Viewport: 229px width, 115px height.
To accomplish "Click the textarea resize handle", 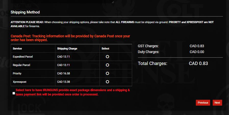I will pos(112,2).
